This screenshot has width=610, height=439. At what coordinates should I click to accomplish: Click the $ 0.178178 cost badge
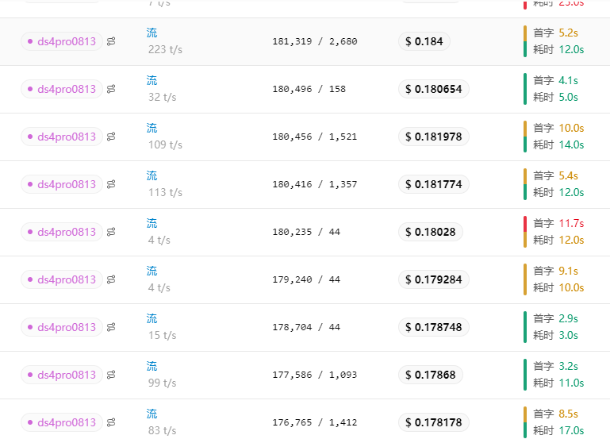433,422
